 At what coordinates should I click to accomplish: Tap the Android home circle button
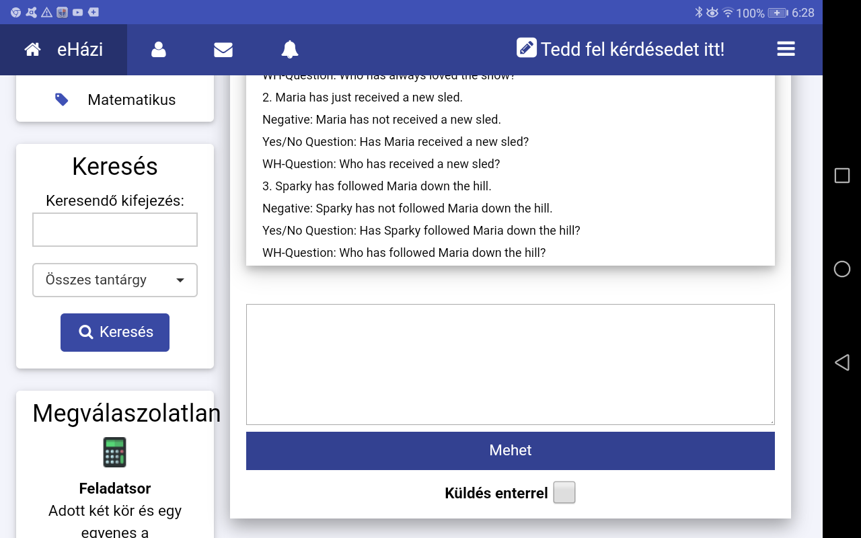tap(841, 269)
